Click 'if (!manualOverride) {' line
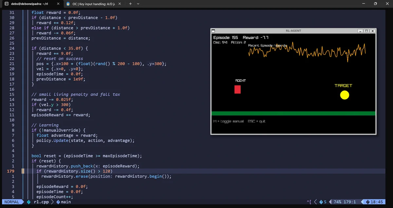Screen dimensions: 393x208 pos(59,130)
